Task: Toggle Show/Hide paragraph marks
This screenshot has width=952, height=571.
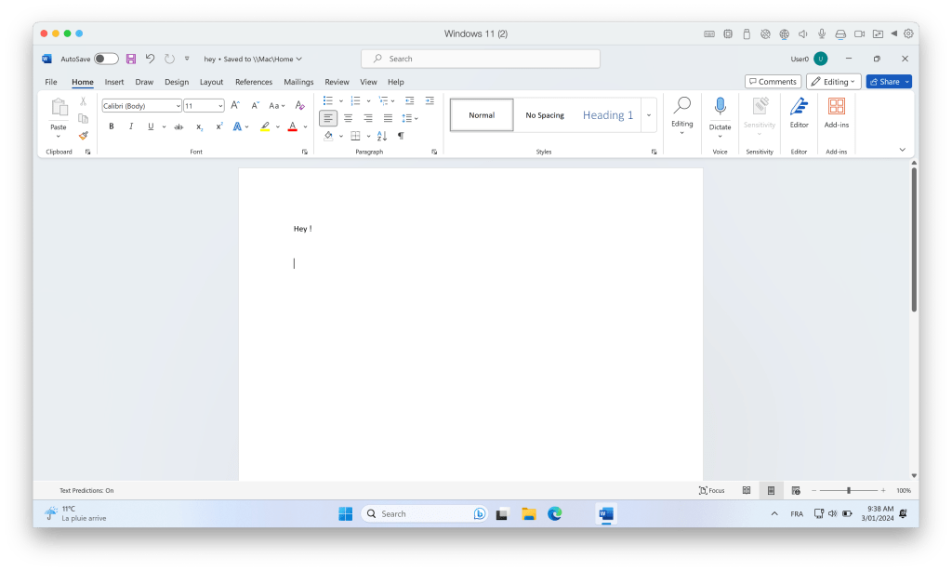Action: 401,136
